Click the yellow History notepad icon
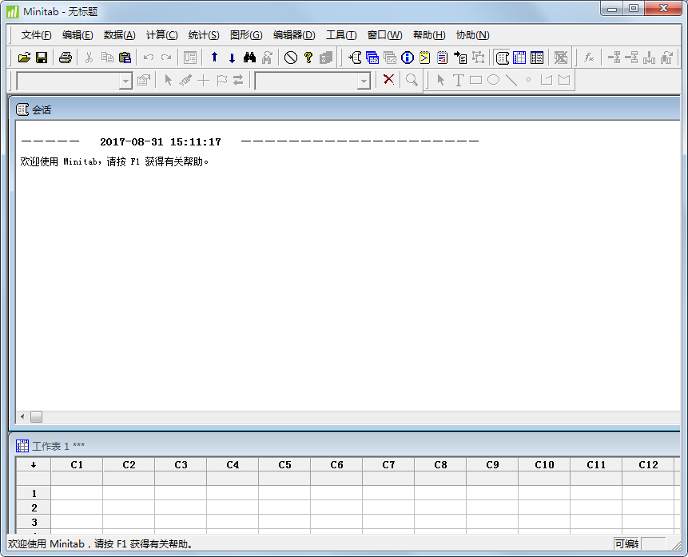Screen dimensions: 688x557 tap(425, 58)
